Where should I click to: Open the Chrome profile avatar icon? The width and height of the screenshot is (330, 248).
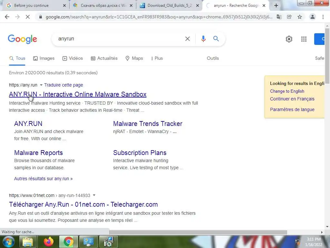click(313, 17)
